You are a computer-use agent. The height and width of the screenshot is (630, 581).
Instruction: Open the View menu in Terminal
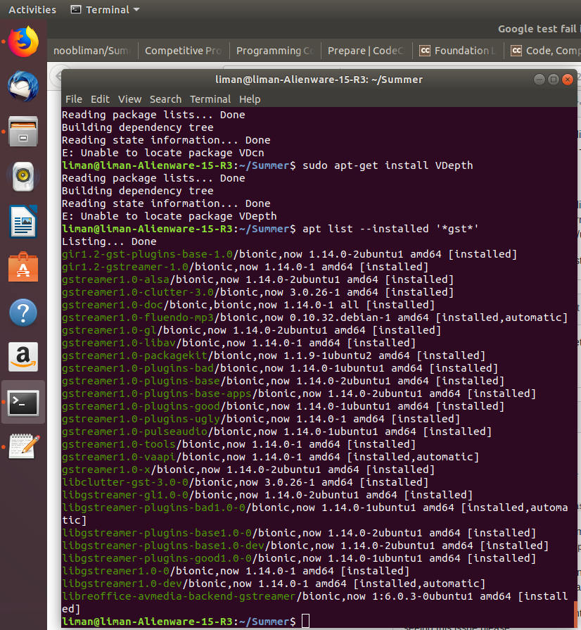(129, 99)
